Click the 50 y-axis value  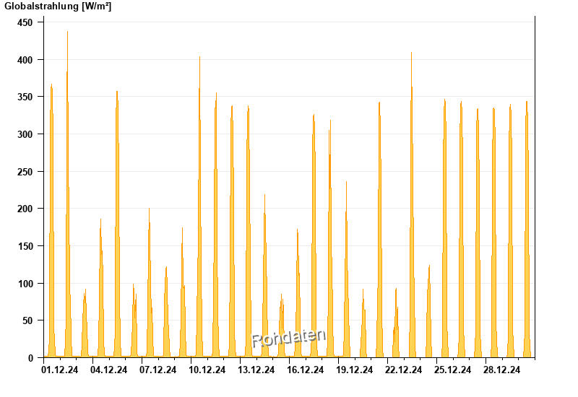tap(27, 320)
